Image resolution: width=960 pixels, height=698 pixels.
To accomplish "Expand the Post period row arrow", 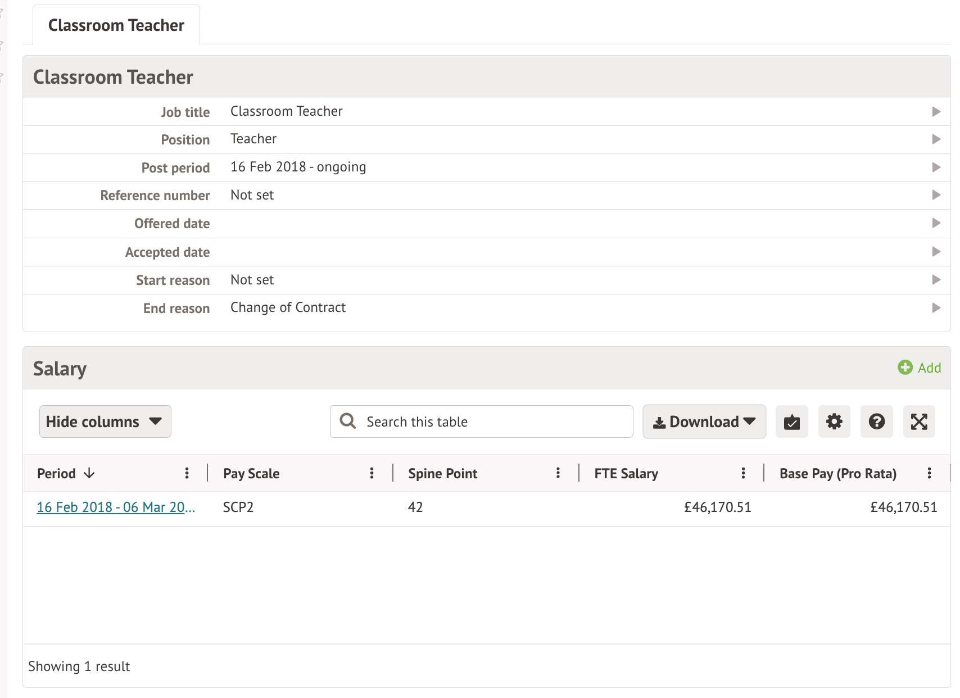I will pyautogui.click(x=936, y=167).
